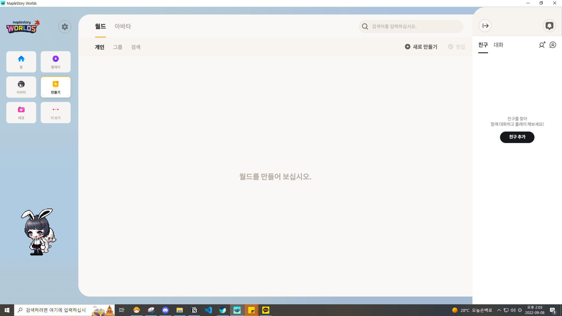562x316 pixels.
Task: Open Discord from the taskbar
Action: [165, 310]
